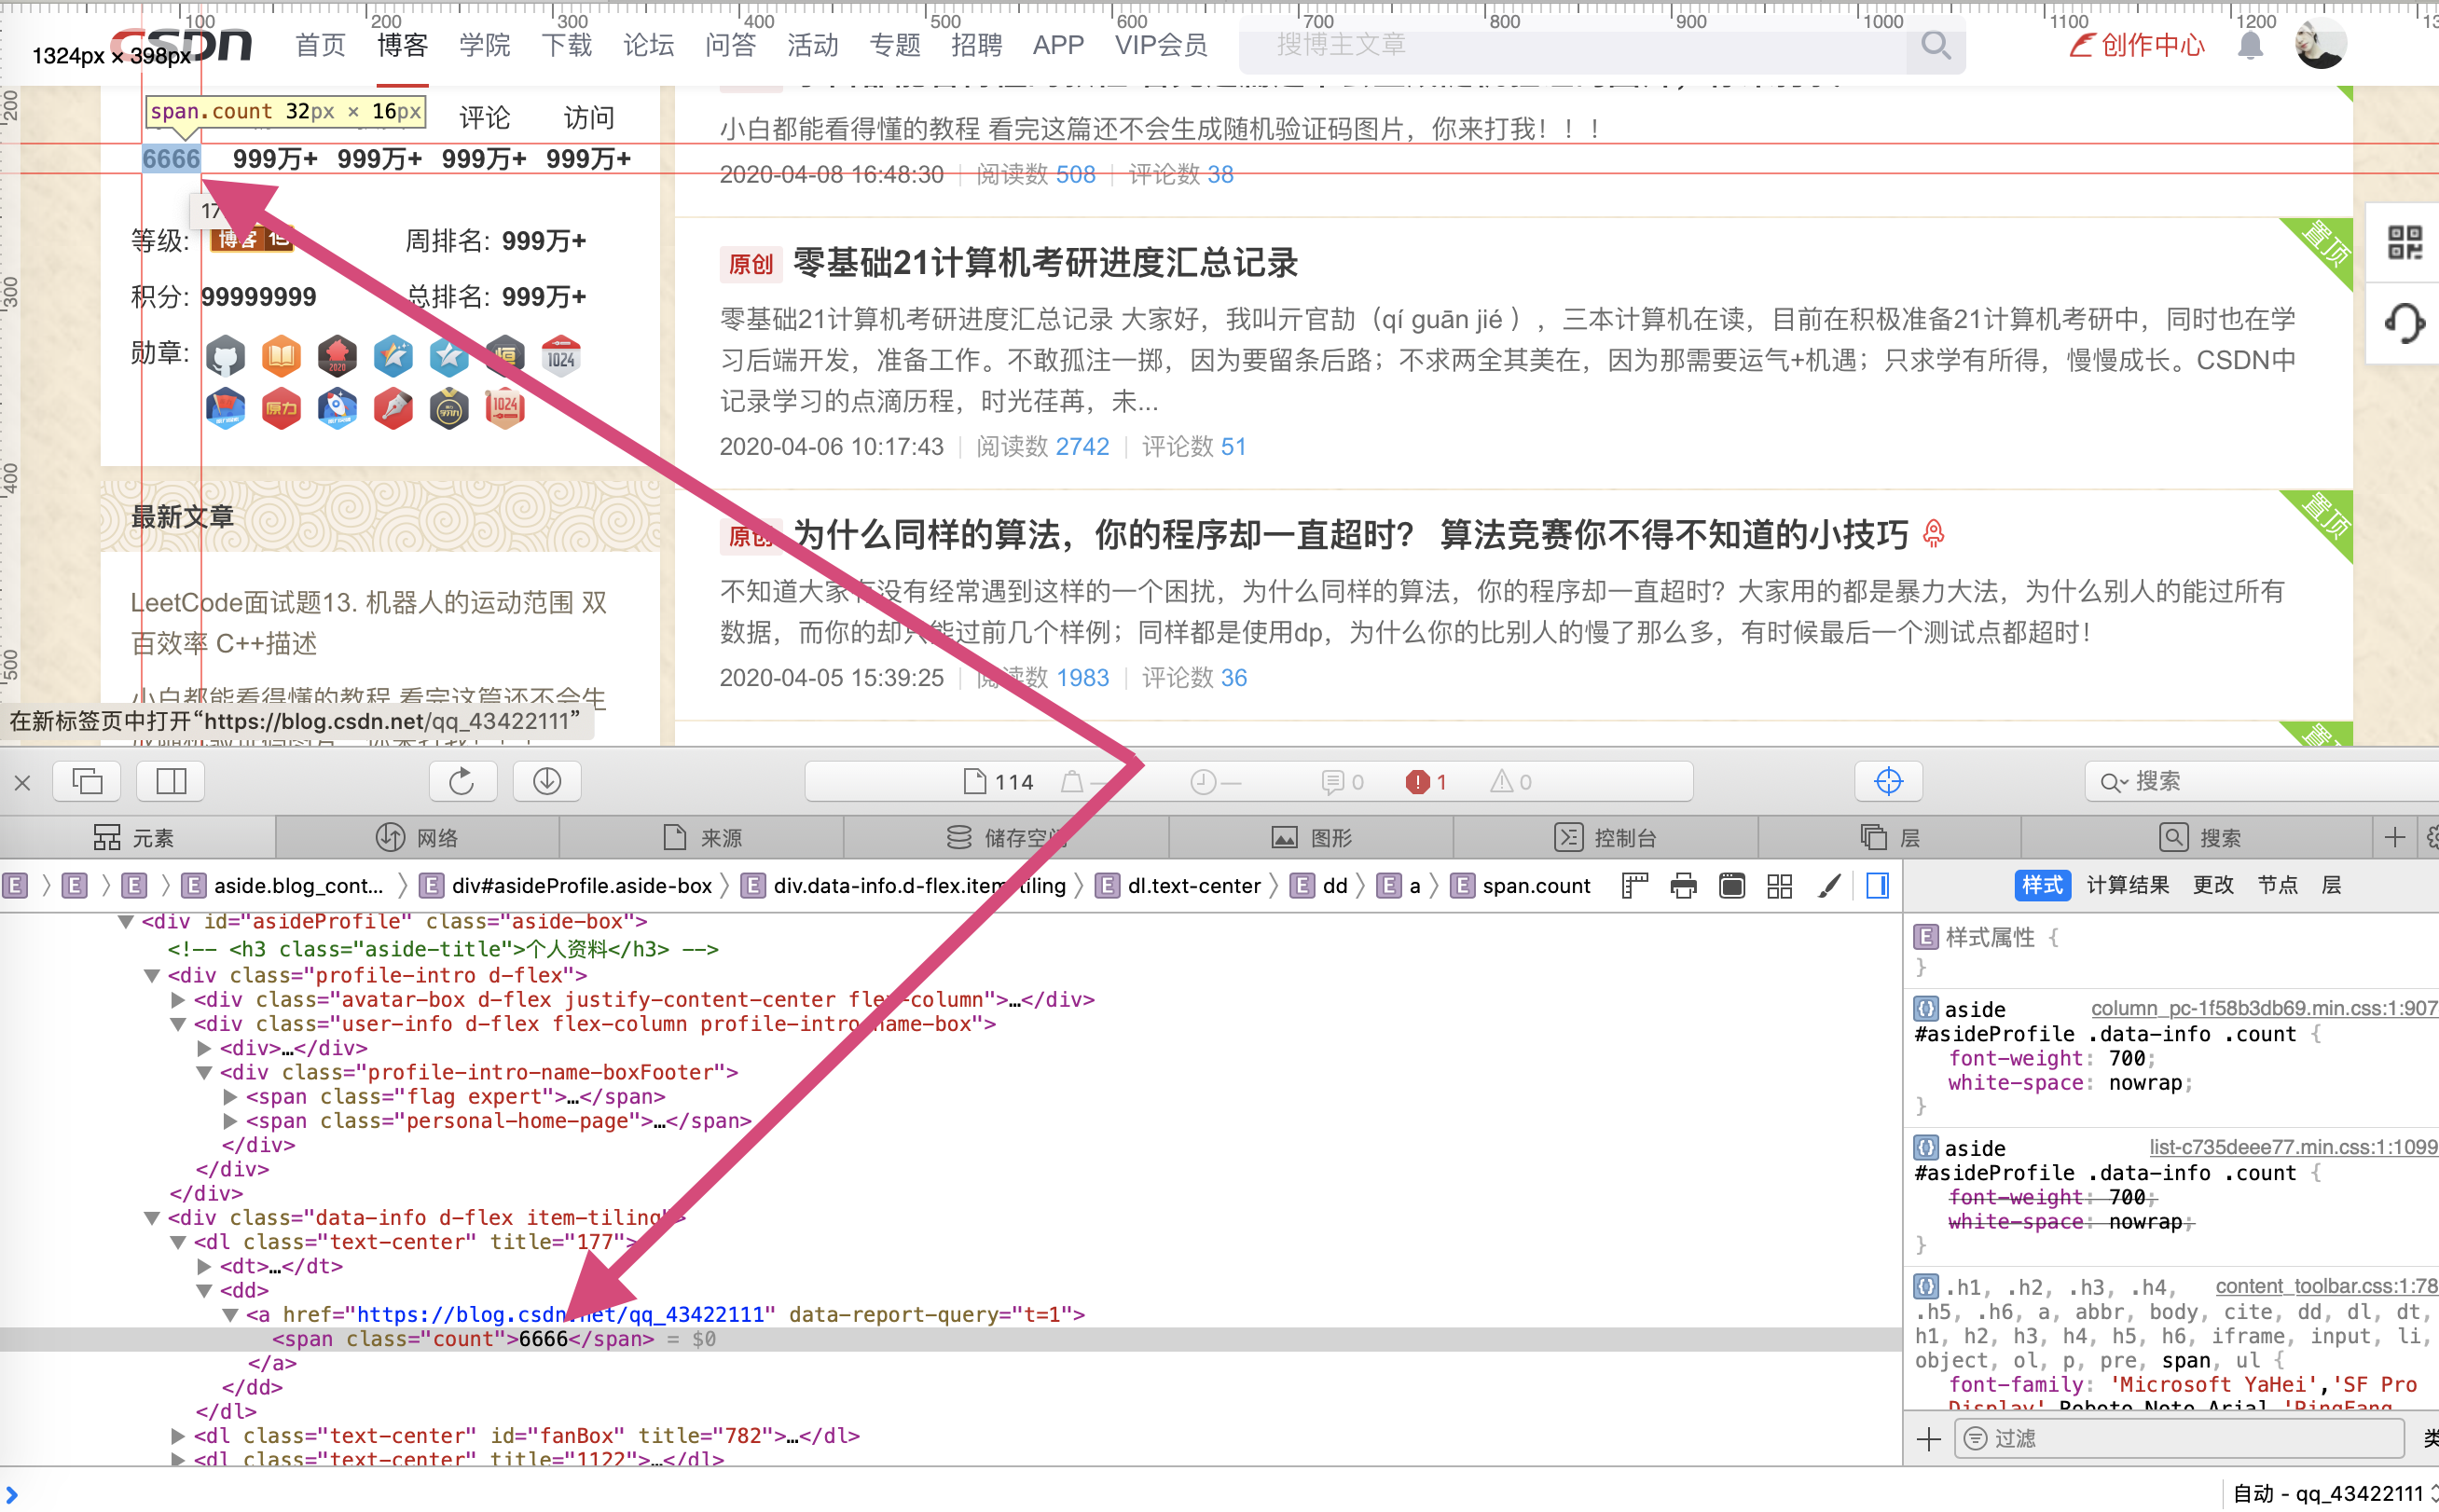
Task: Open the qq_43422111 blog link in DOM
Action: coord(560,1314)
